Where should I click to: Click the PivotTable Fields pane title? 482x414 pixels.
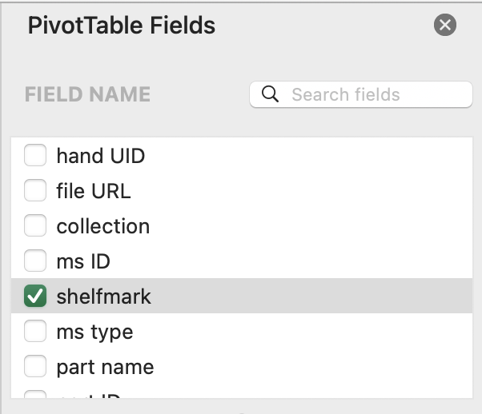point(122,25)
